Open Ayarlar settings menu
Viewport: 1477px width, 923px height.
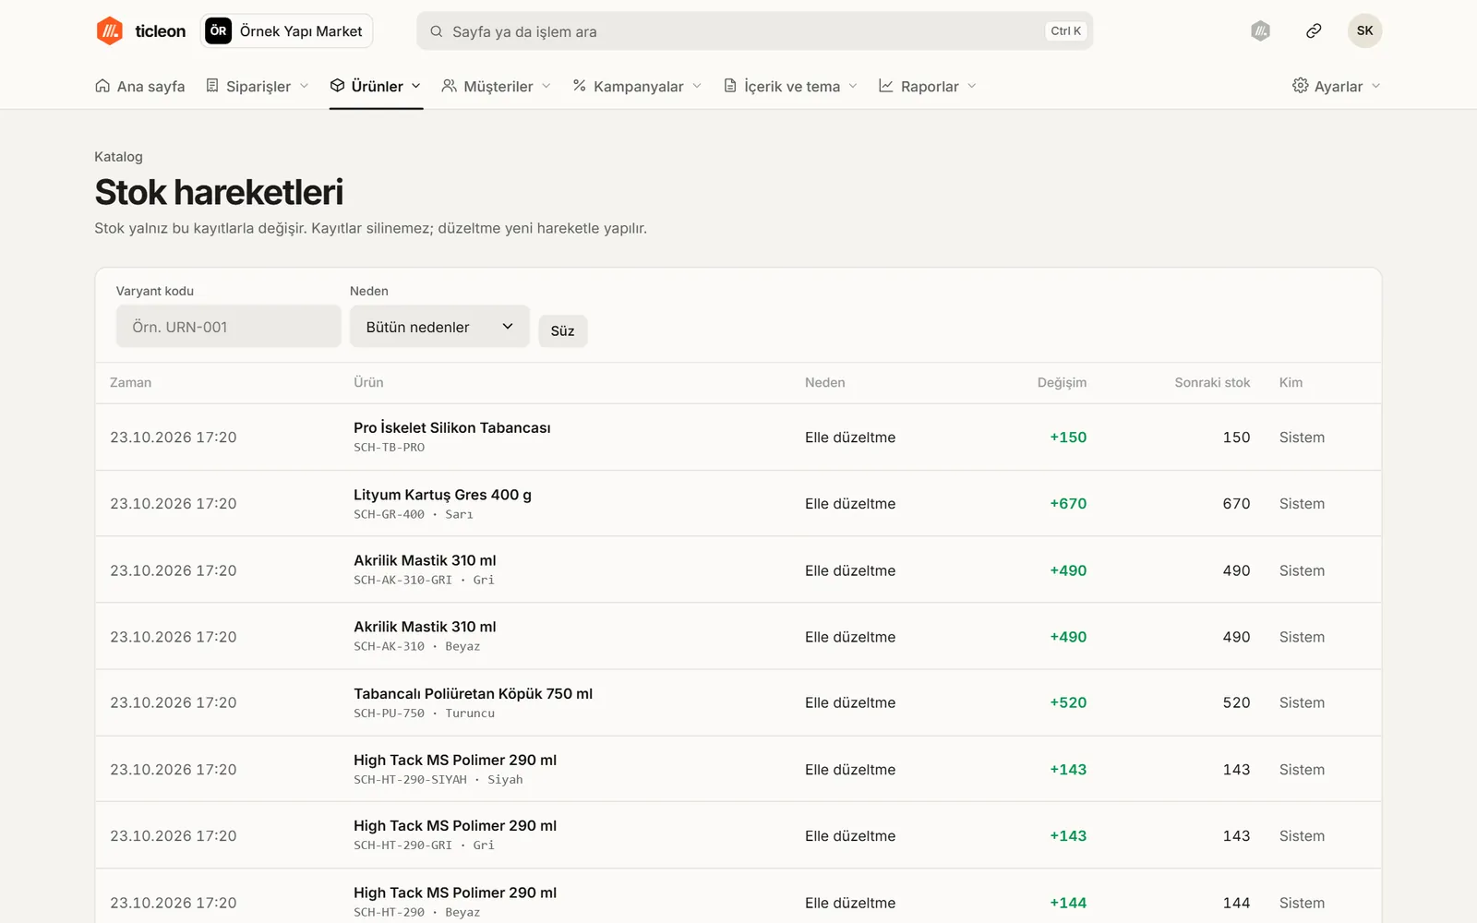[x=1337, y=86]
